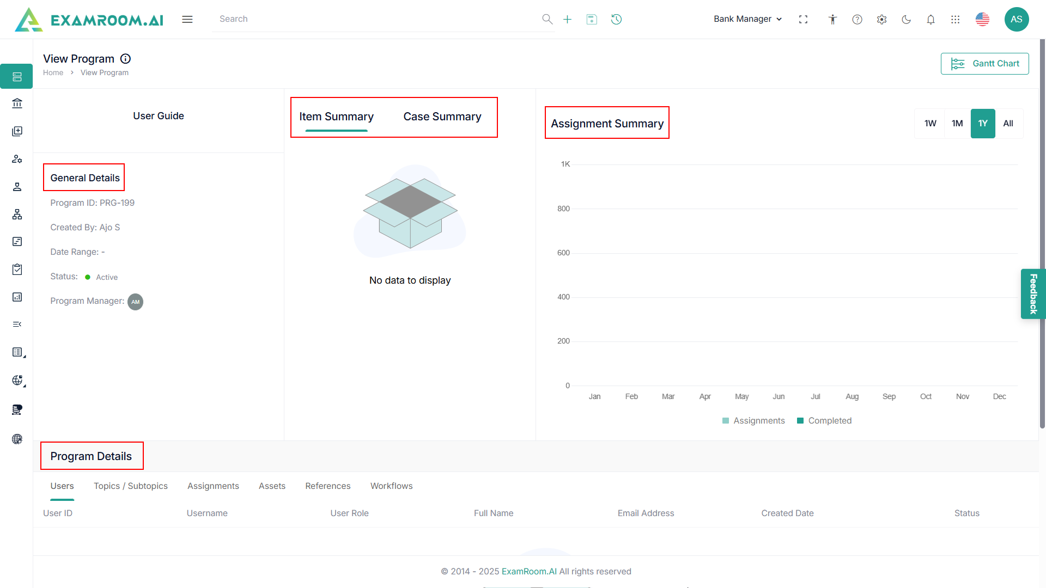This screenshot has height=588, width=1046.
Task: Open the US flag language selector
Action: point(982,20)
